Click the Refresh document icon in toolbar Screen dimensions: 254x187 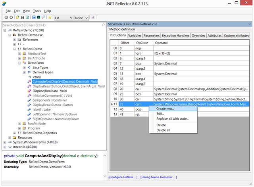(x=27, y=17)
